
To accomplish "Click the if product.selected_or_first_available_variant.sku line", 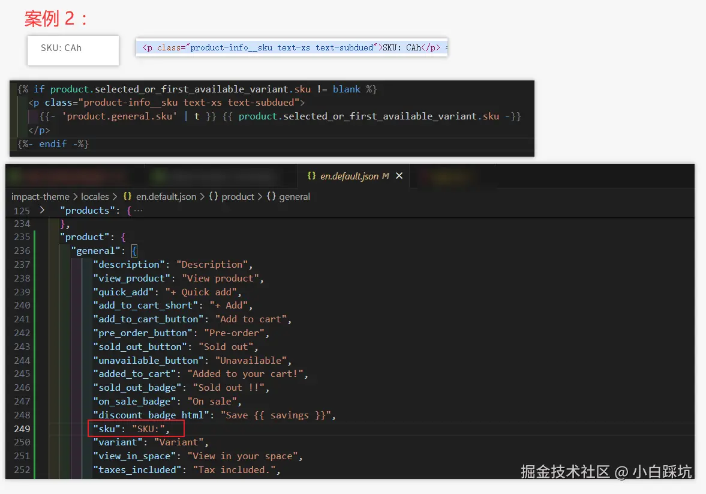I will click(x=197, y=89).
